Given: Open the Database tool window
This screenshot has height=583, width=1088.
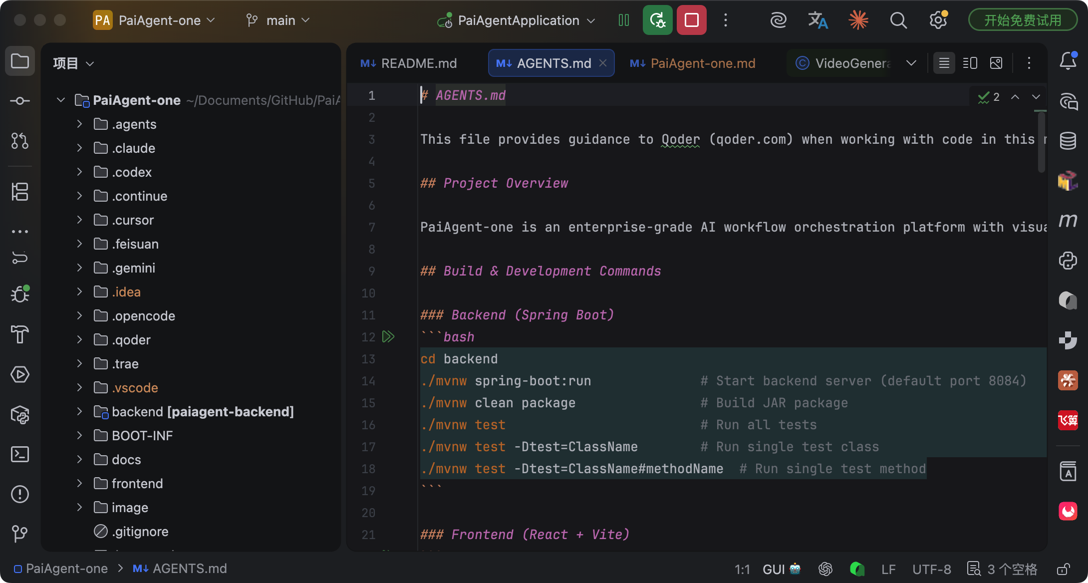Looking at the screenshot, I should [1068, 141].
